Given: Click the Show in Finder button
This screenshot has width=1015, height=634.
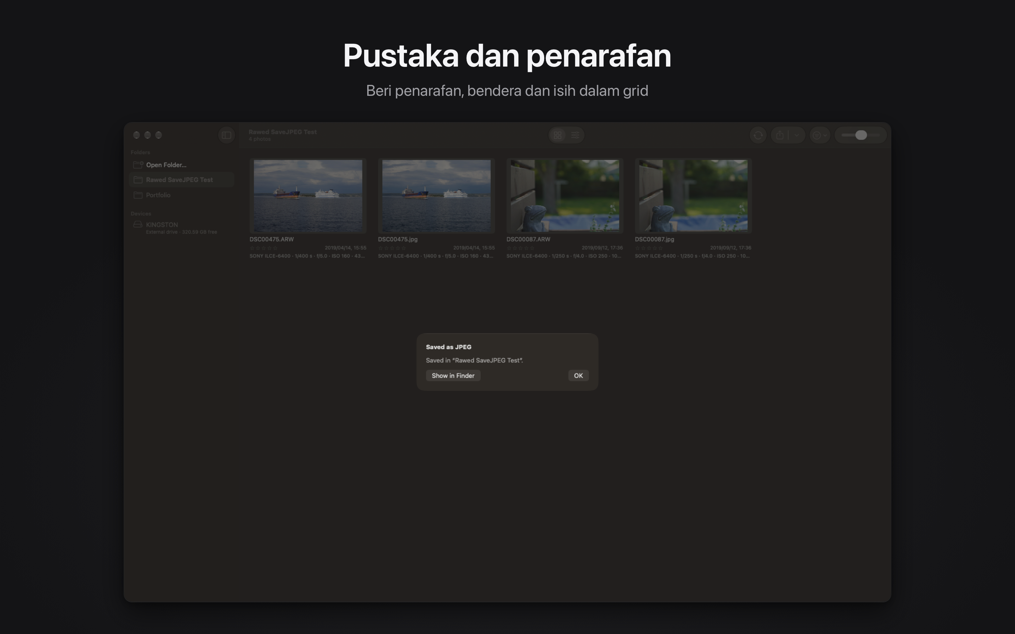Looking at the screenshot, I should point(453,376).
